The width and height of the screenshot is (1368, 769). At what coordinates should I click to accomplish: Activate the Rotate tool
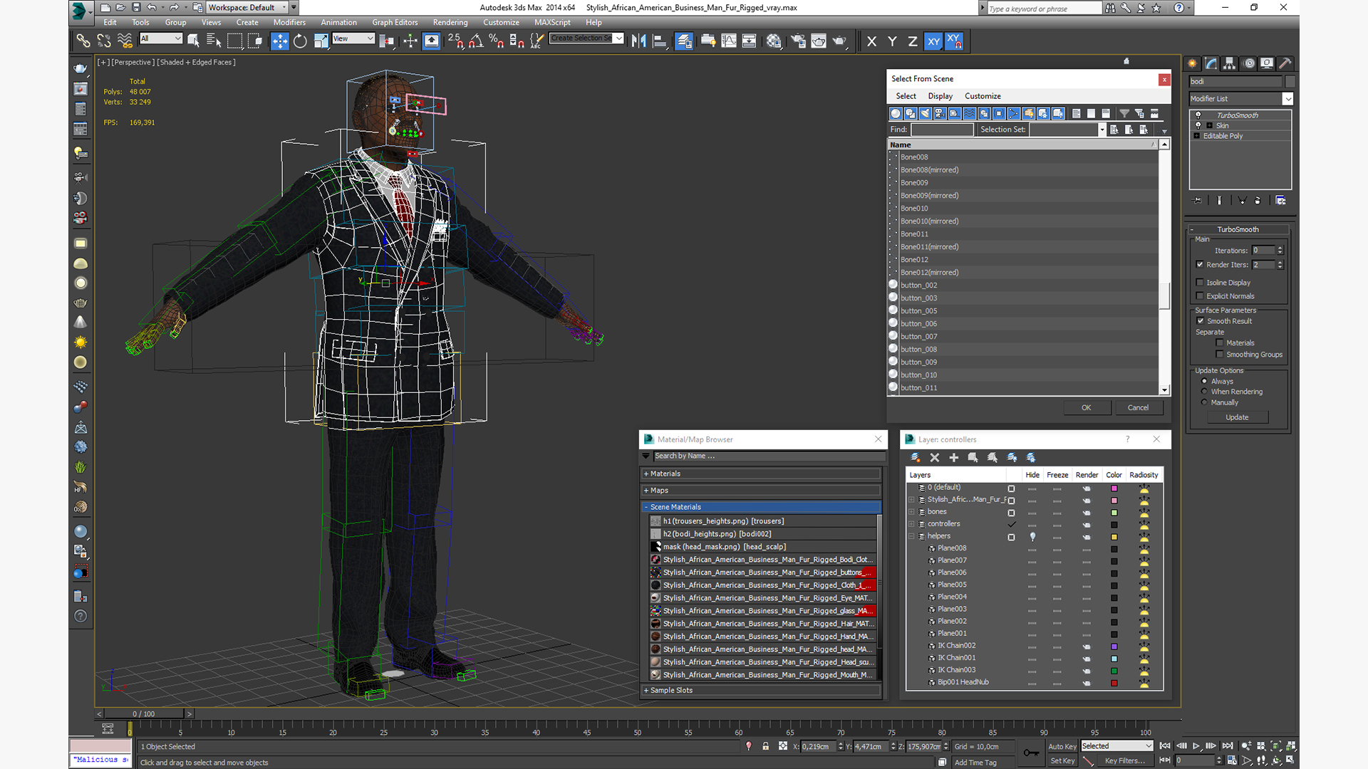300,41
